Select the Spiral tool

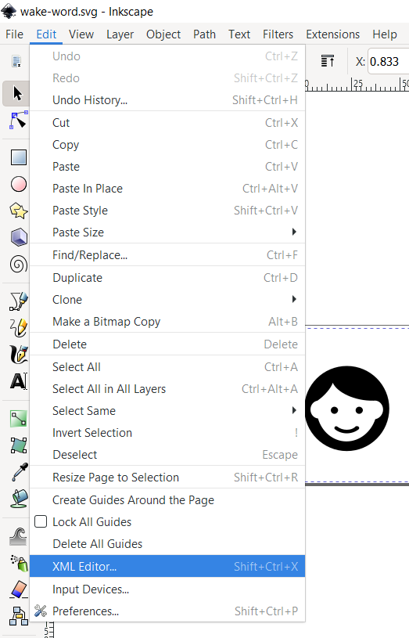[x=18, y=265]
